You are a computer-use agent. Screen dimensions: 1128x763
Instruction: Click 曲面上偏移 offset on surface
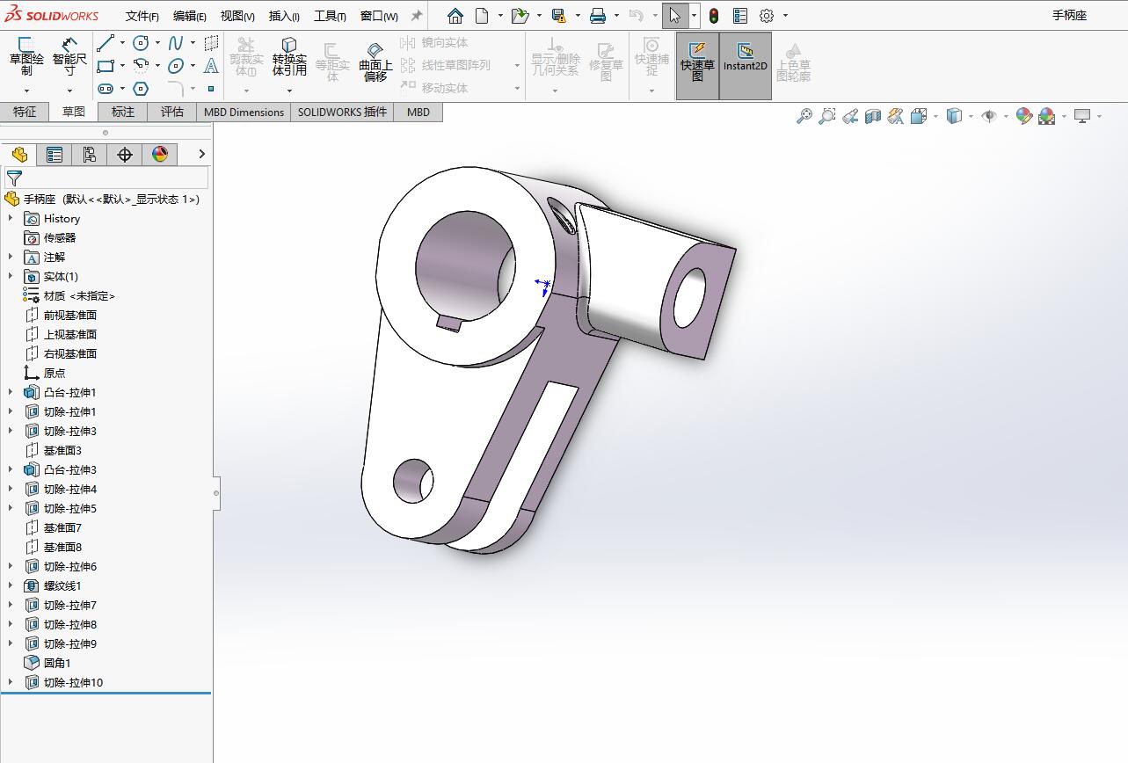[x=375, y=62]
